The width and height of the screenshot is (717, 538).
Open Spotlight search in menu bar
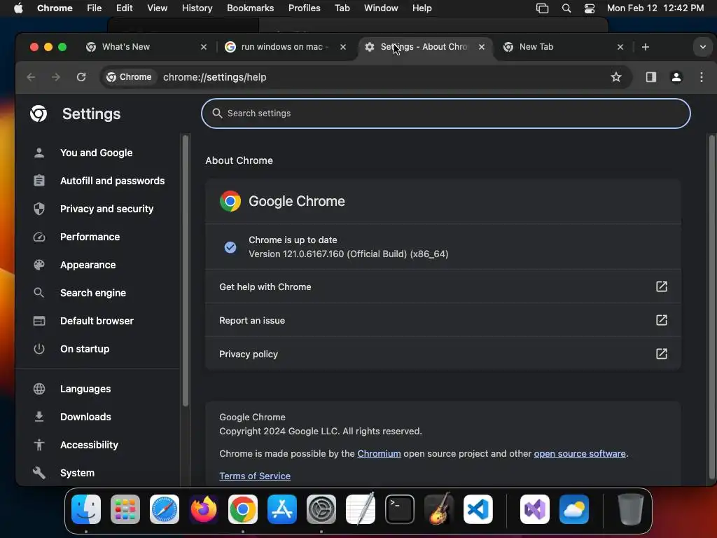pos(566,8)
